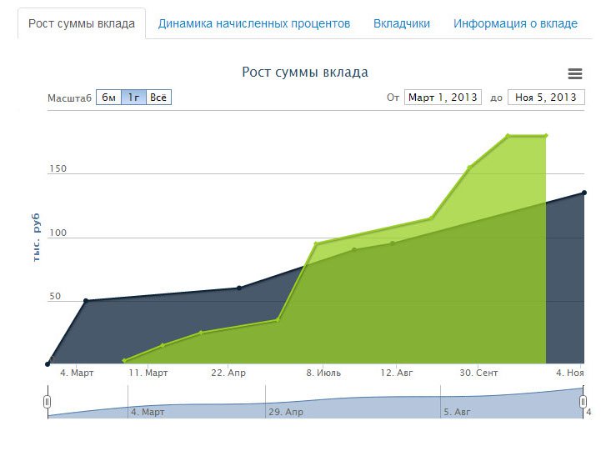Click the green series point above 30. Сент

click(470, 168)
